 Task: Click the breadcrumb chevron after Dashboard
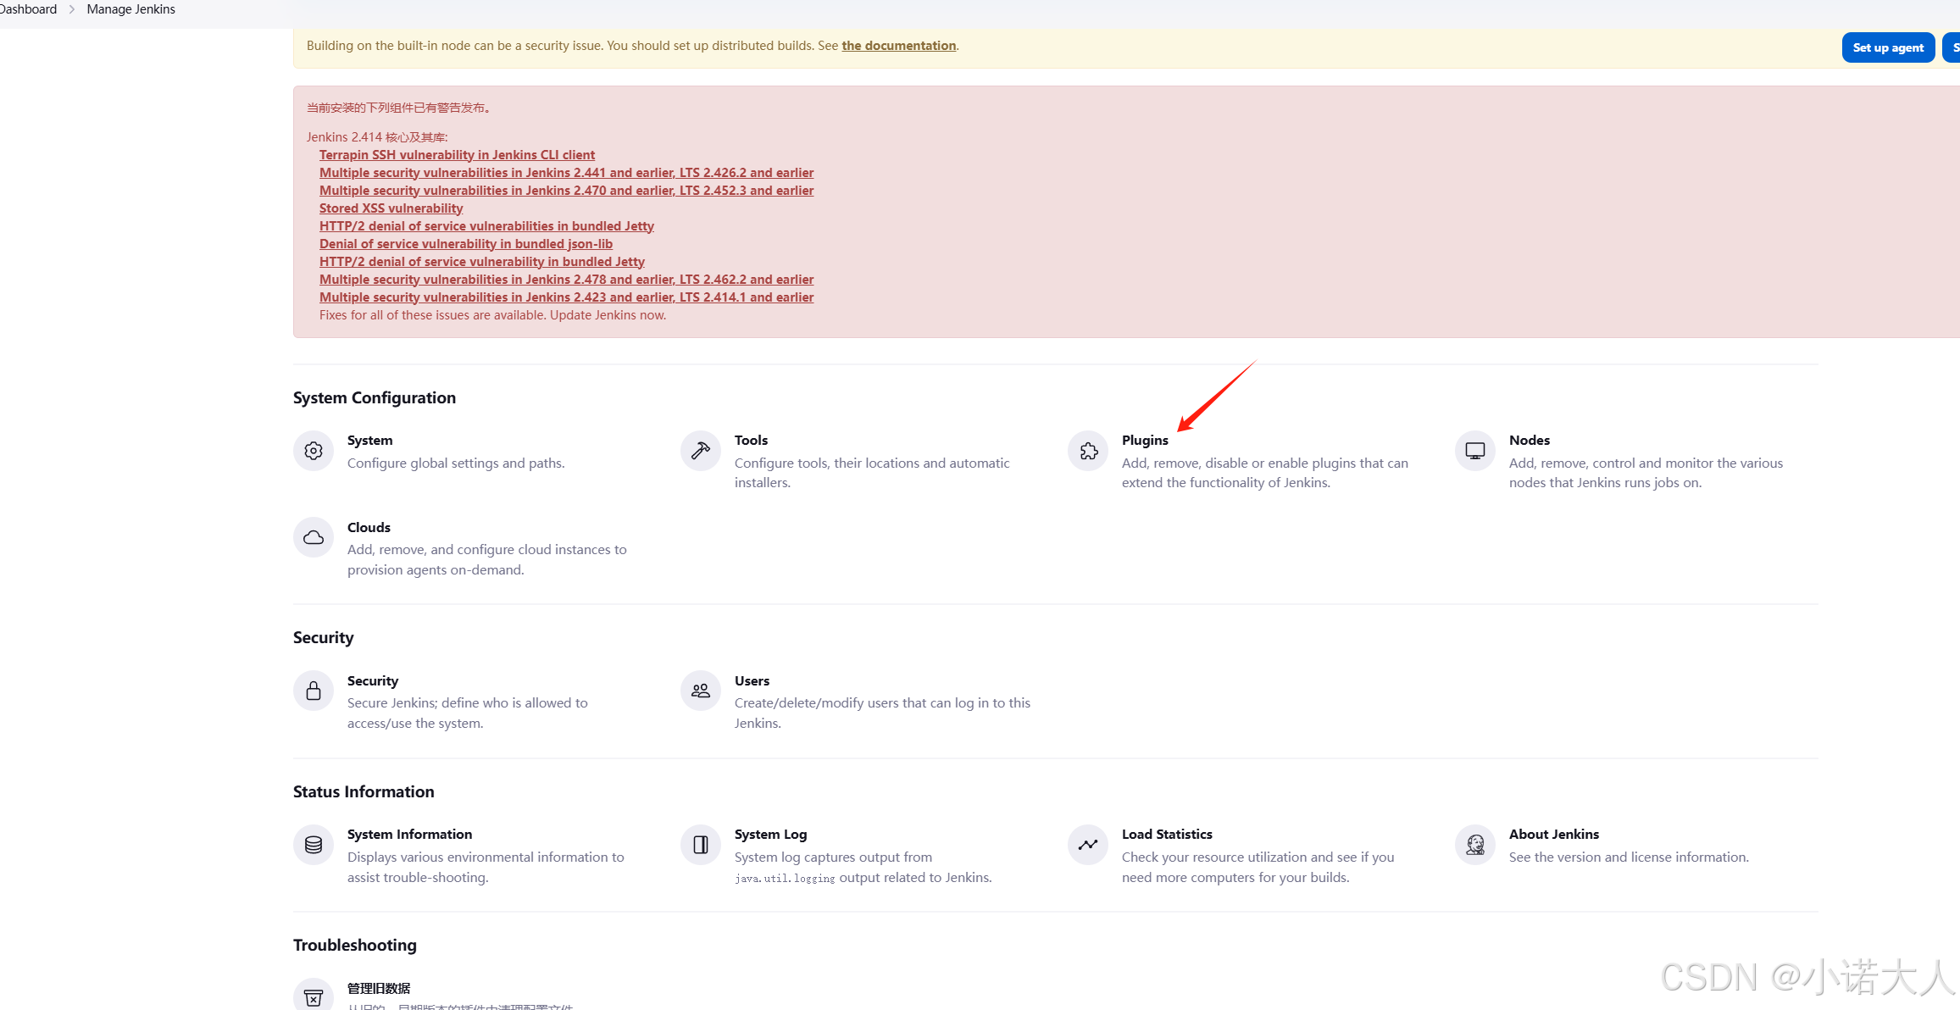tap(72, 9)
